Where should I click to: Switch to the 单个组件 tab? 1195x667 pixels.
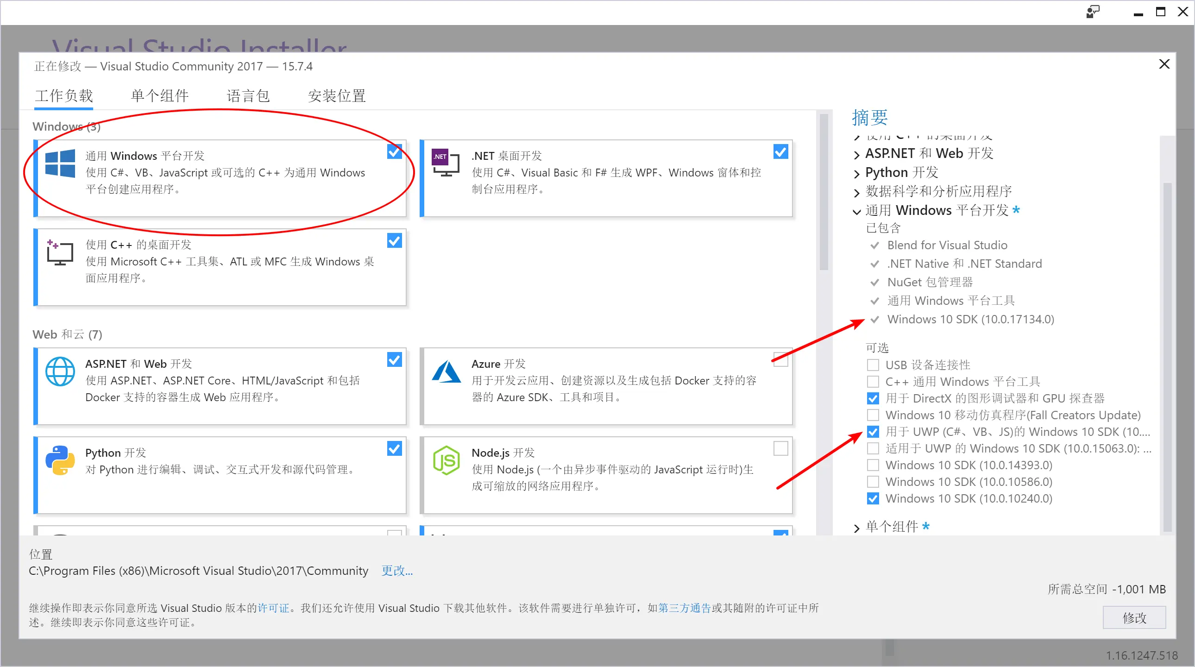click(x=160, y=96)
